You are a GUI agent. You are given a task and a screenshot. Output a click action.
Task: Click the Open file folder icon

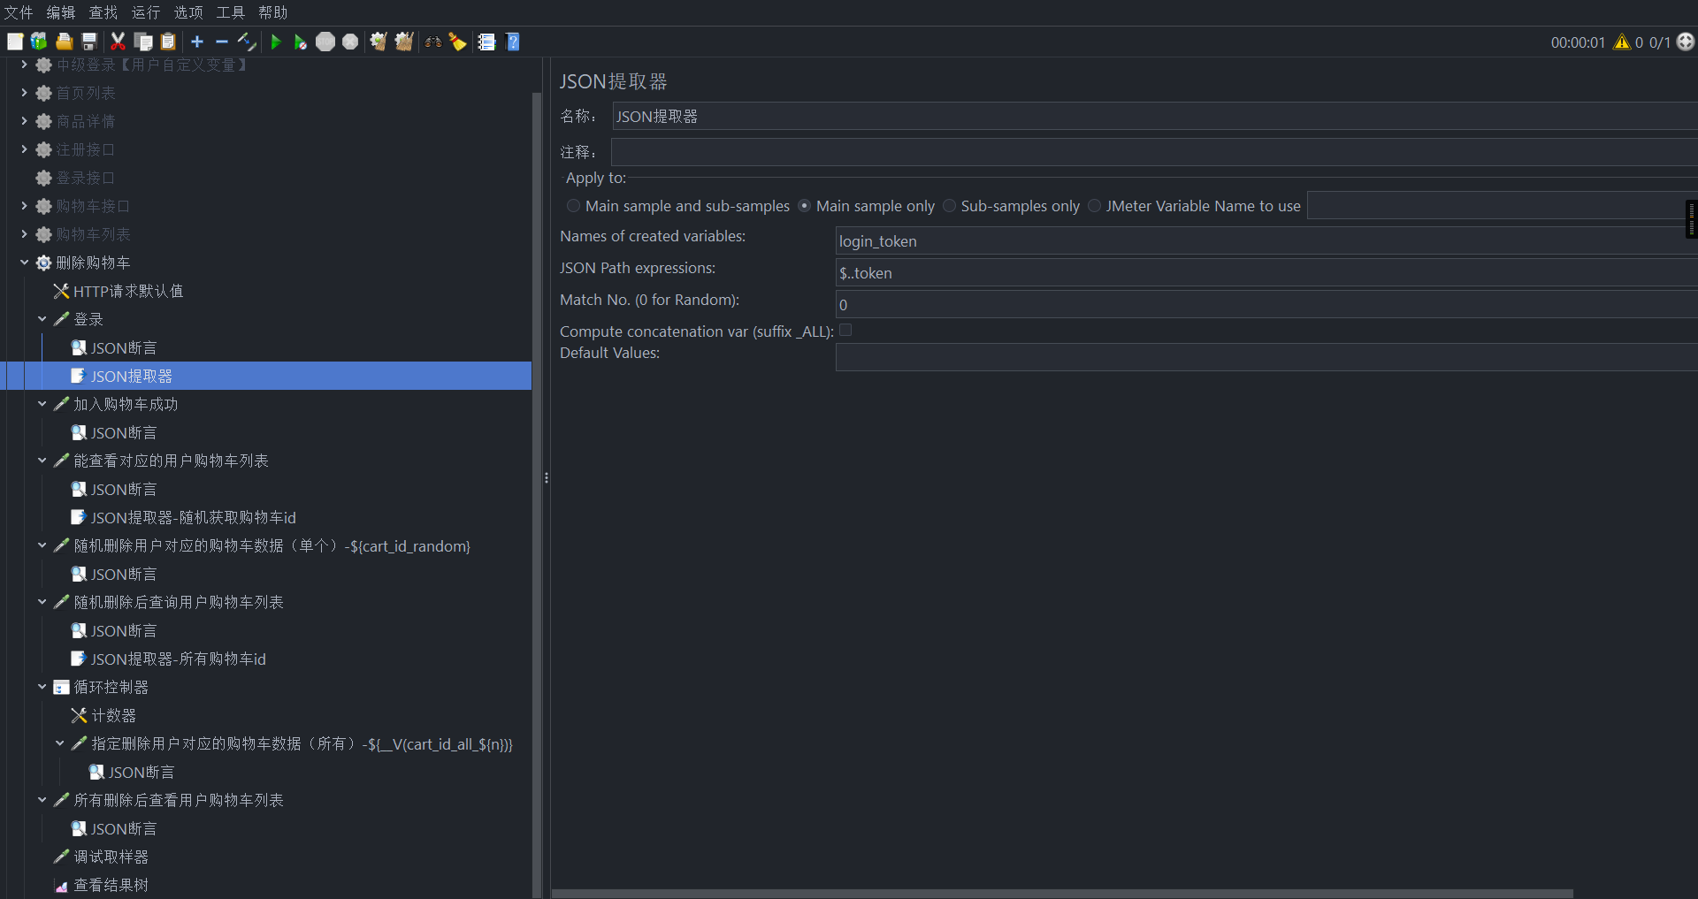tap(64, 42)
